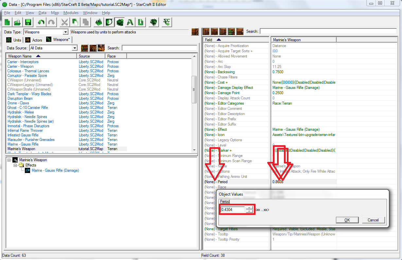The image size is (402, 260).
Task: Sort by the Race column header
Action: pos(116,56)
